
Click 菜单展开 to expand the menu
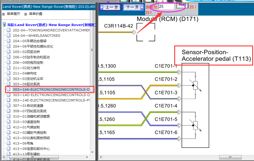pyautogui.click(x=13, y=14)
